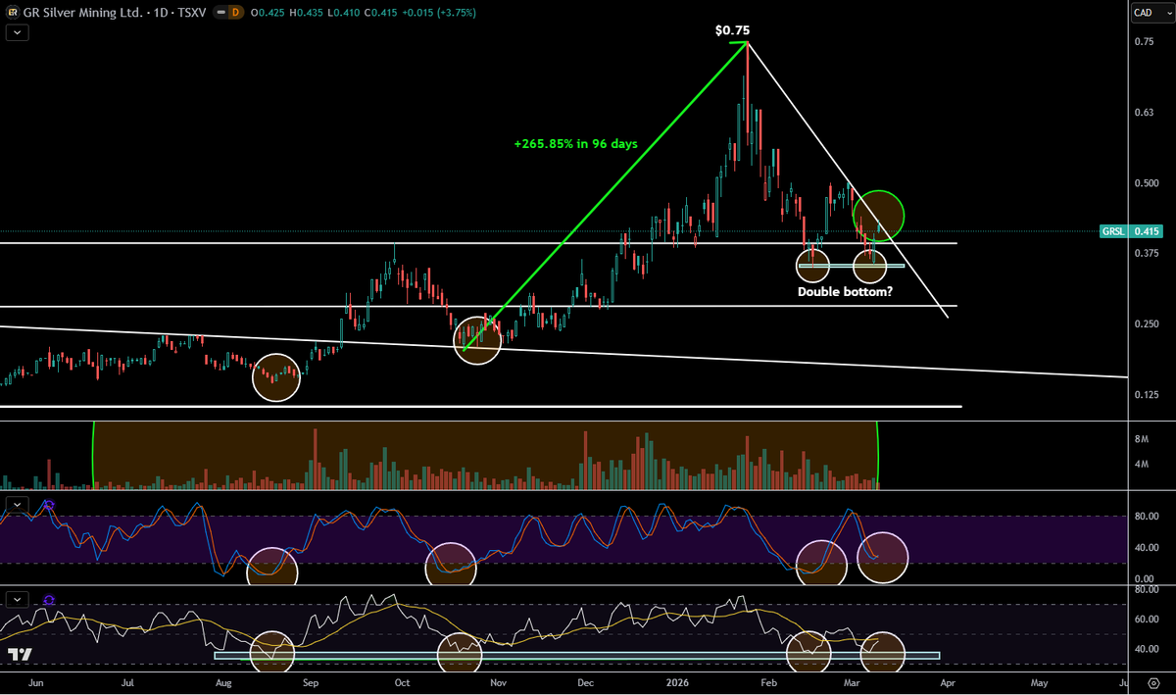Open chart settings gear icon
This screenshot has height=695, width=1176.
coord(1153,682)
